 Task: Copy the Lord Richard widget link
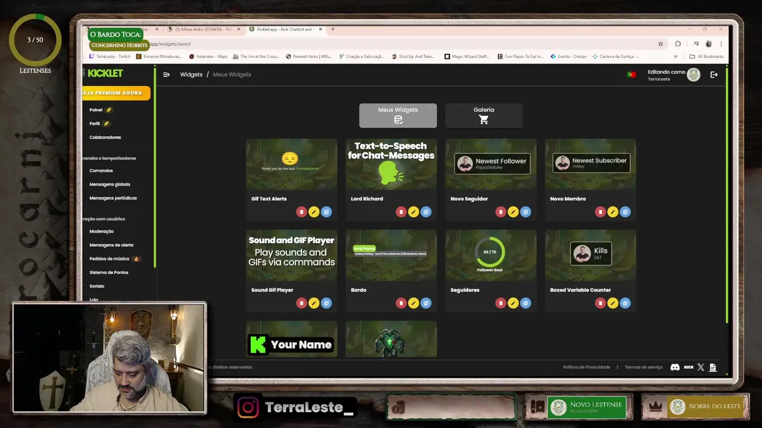point(426,212)
